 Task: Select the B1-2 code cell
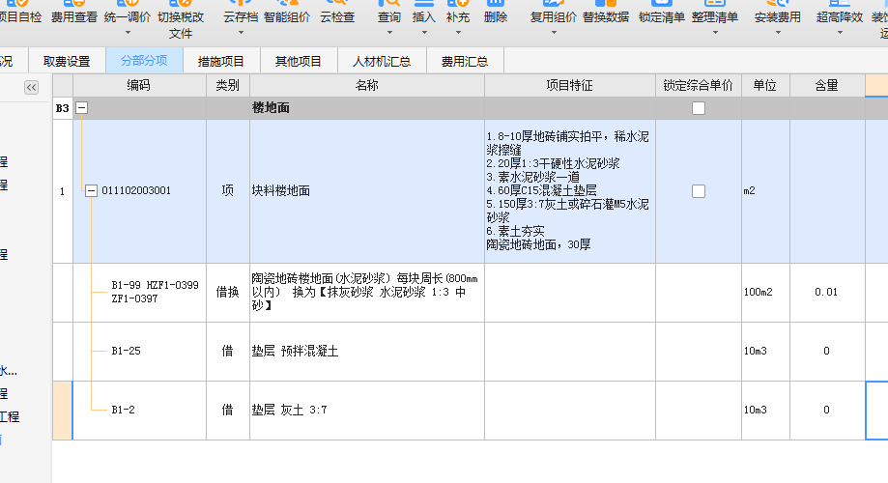pyautogui.click(x=139, y=410)
